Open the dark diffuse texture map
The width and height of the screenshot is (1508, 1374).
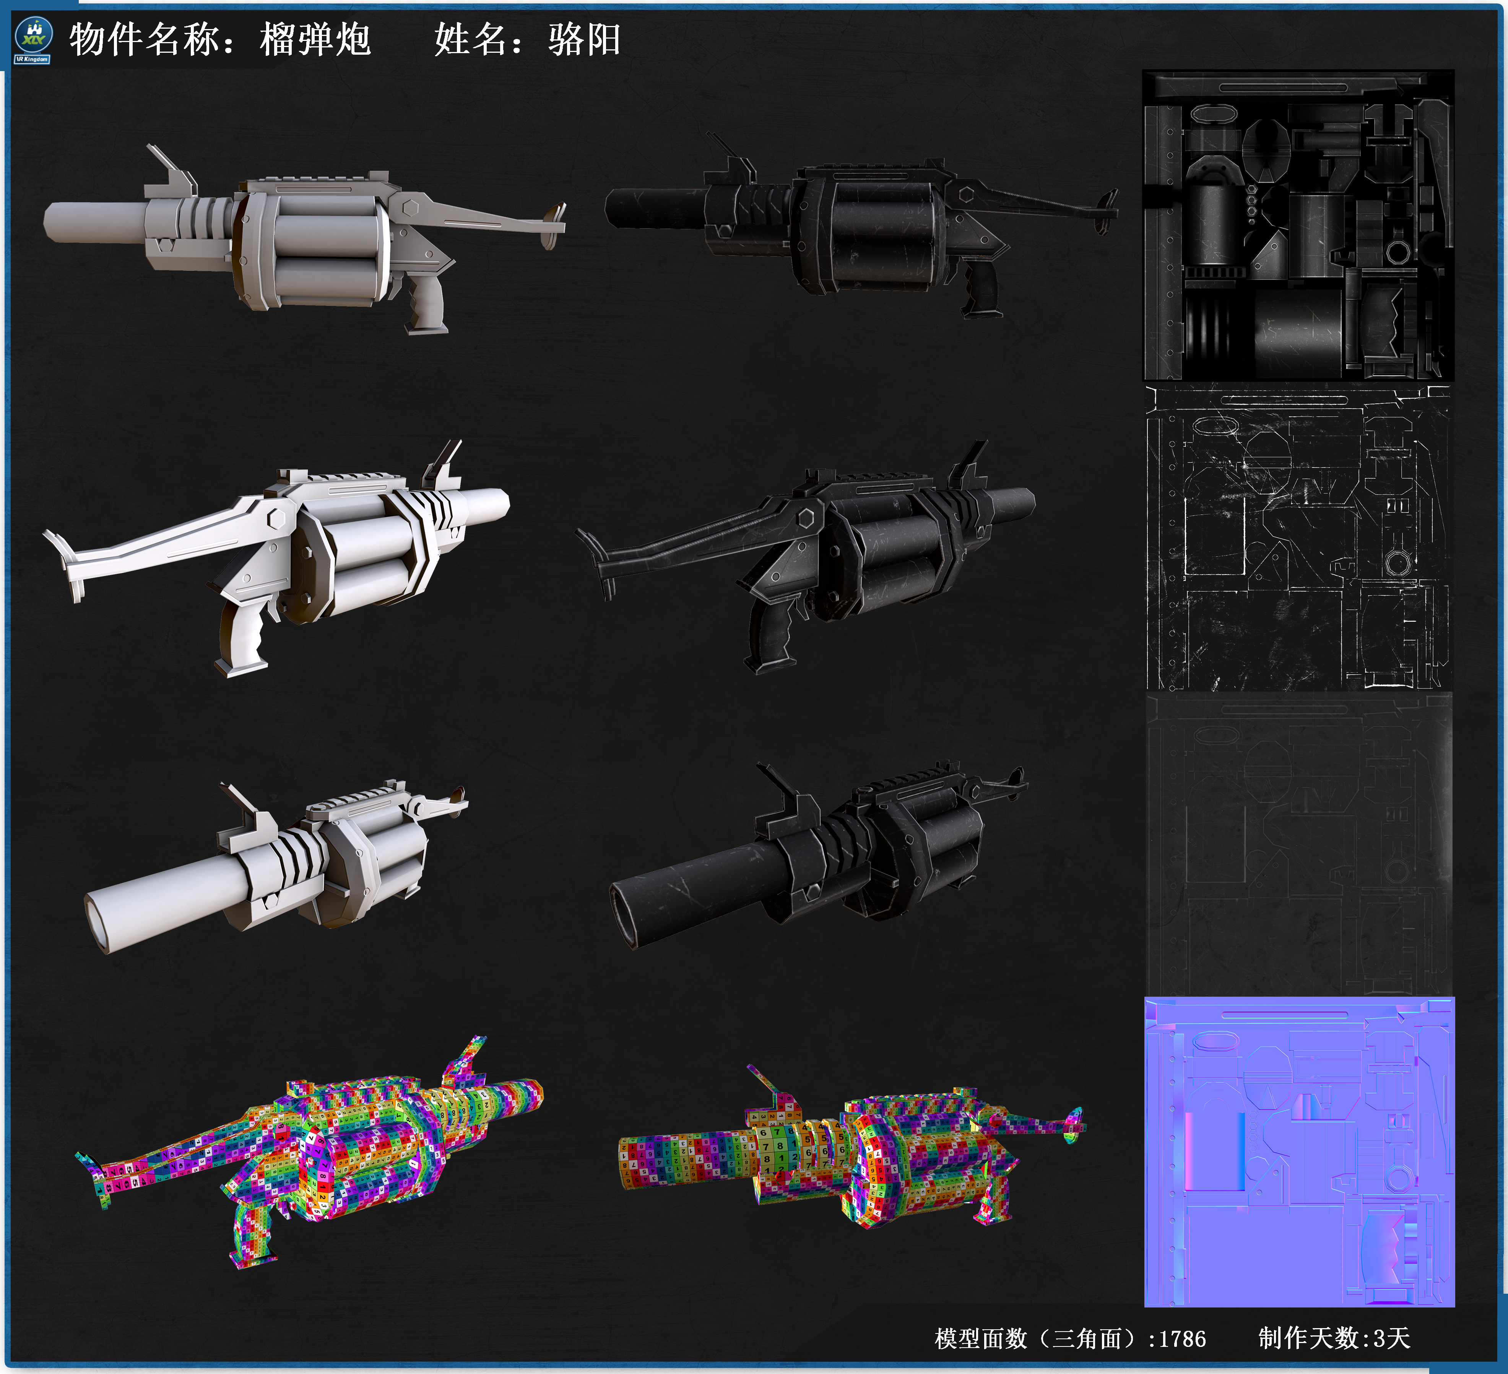[1298, 225]
